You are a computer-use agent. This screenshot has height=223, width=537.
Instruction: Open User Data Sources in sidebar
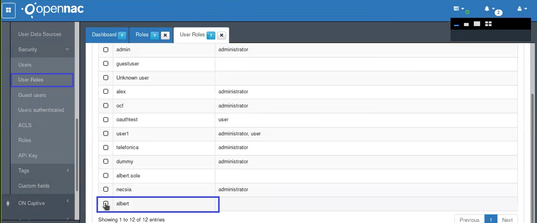coord(40,34)
